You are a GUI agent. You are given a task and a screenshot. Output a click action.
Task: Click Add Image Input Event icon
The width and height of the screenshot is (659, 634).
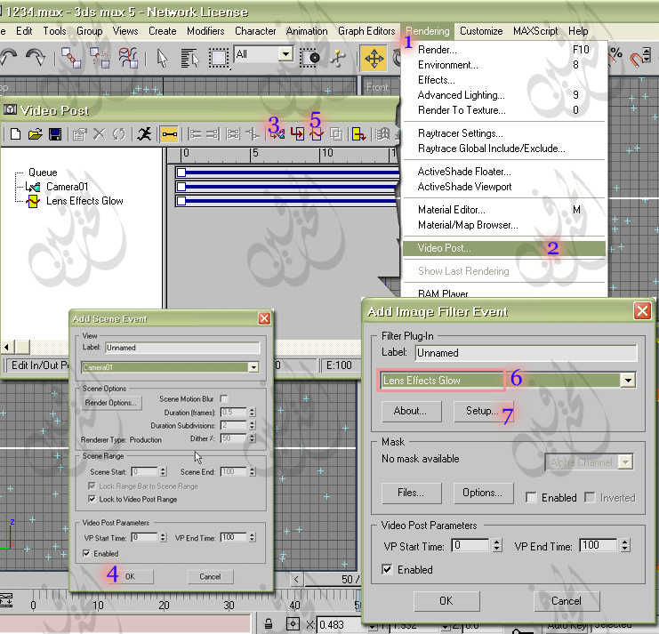point(297,134)
